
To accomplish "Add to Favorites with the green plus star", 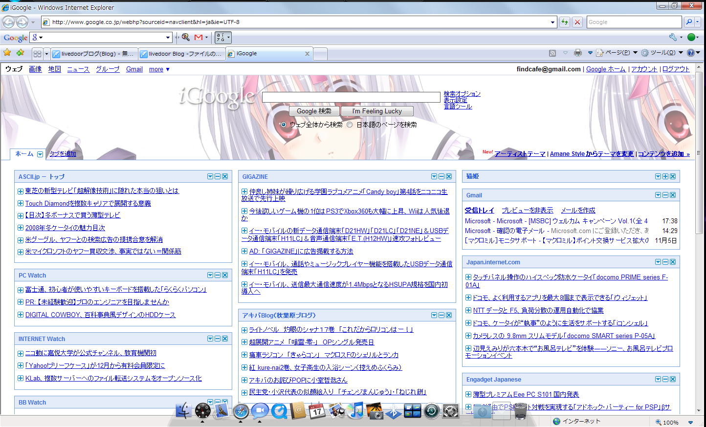I will (x=20, y=53).
